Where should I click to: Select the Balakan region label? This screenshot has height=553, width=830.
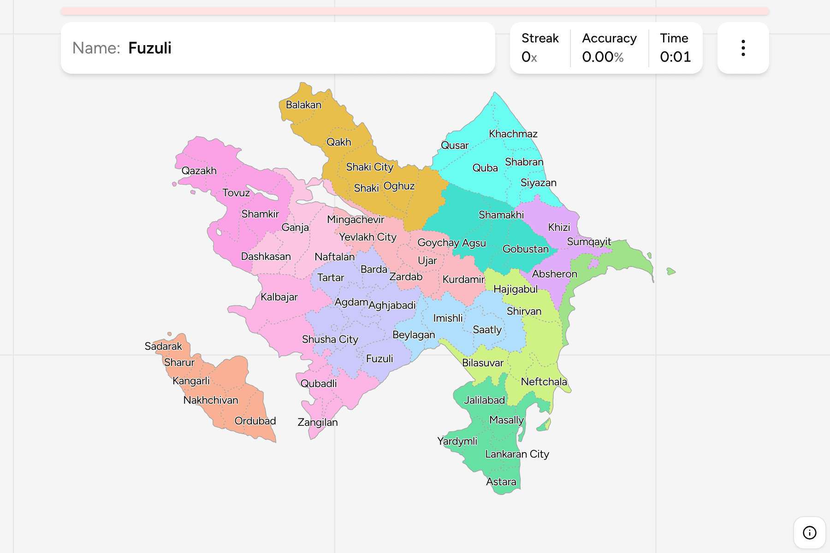(303, 105)
